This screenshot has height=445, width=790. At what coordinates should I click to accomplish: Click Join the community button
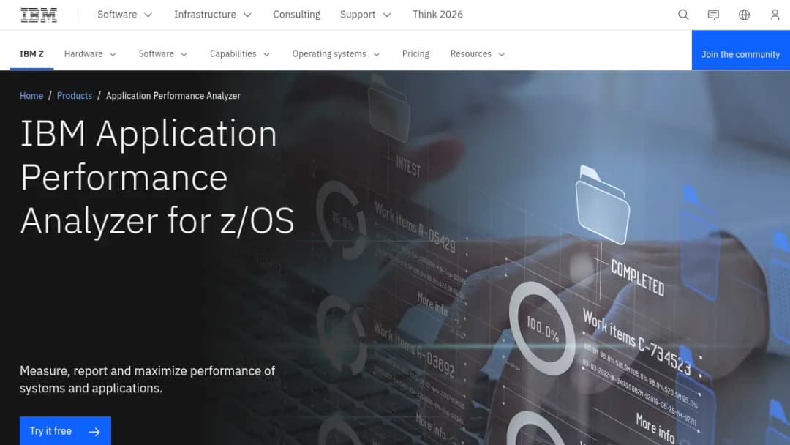coord(740,50)
